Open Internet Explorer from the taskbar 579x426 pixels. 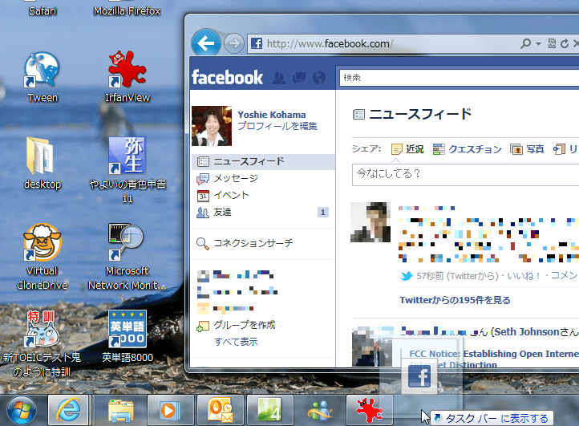[x=68, y=409]
